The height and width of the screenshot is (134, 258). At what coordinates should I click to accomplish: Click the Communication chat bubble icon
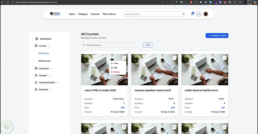(x=36, y=83)
